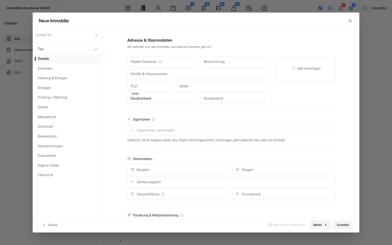Select the Einheiten step
The image size is (392, 245).
coord(68,68)
